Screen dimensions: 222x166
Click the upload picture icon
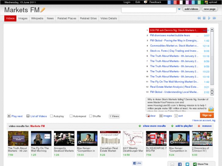point(206,2)
